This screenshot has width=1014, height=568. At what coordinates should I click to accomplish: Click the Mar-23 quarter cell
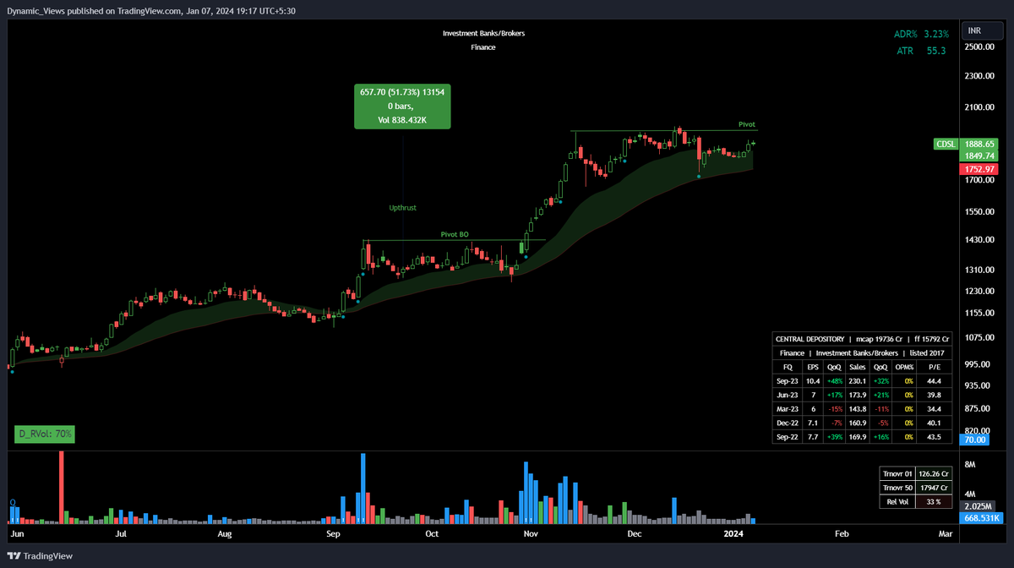coord(788,410)
